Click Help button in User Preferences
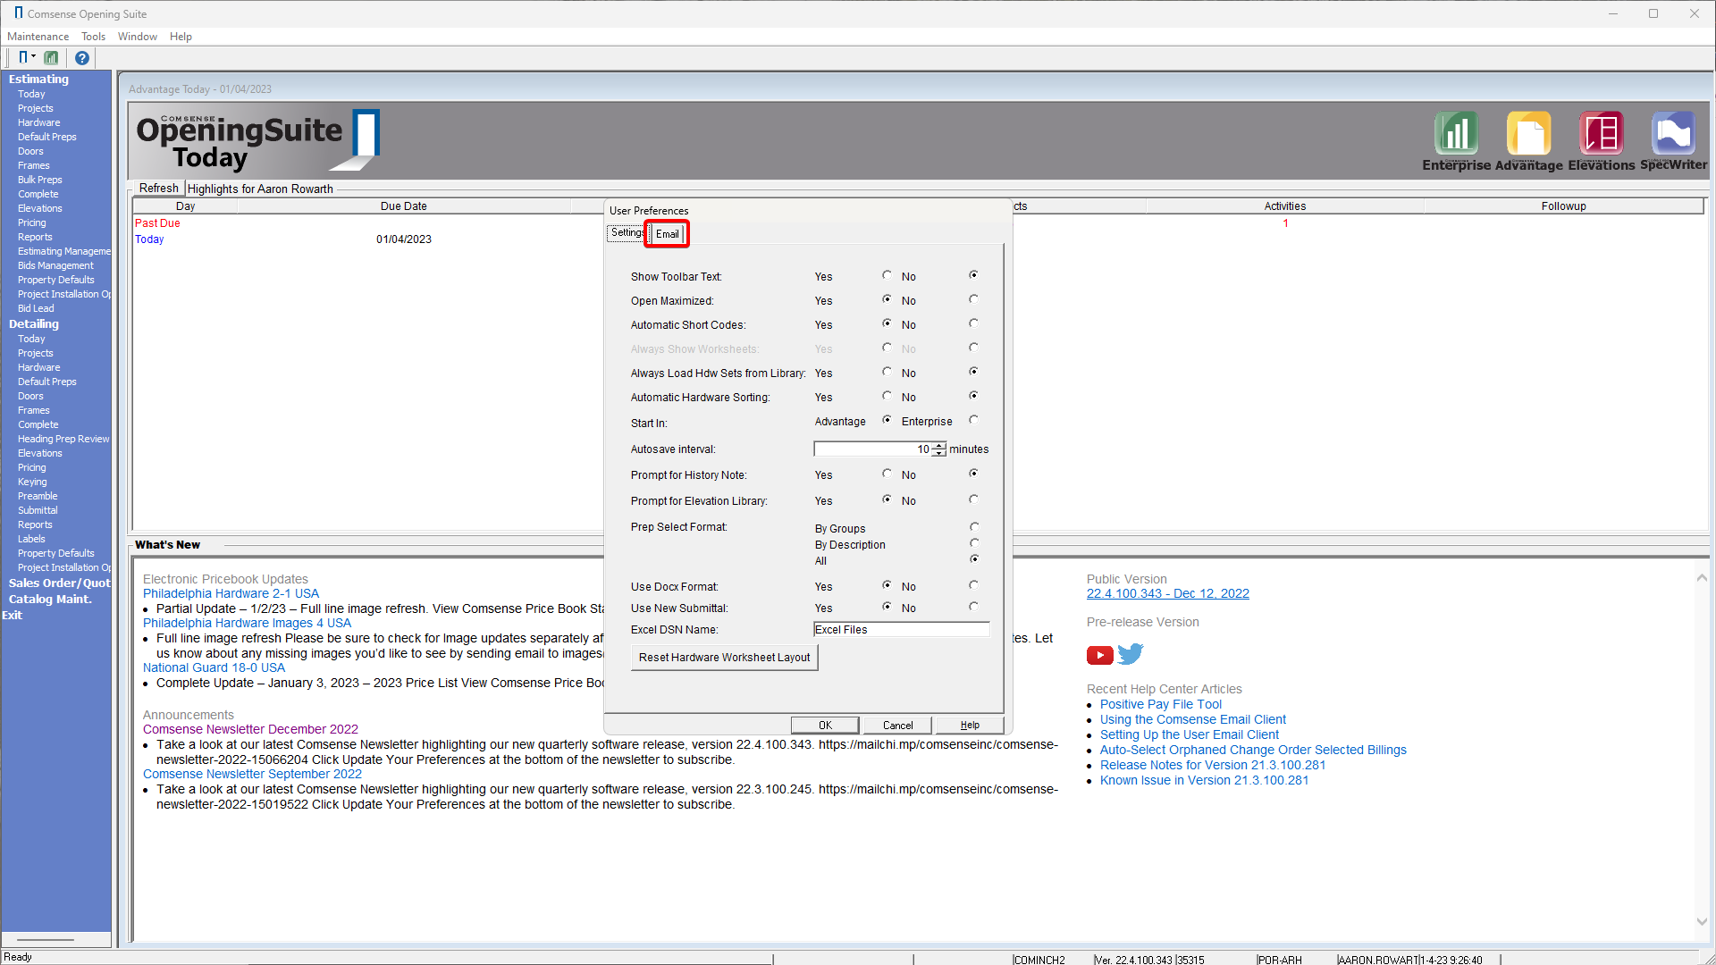1716x965 pixels. (970, 726)
